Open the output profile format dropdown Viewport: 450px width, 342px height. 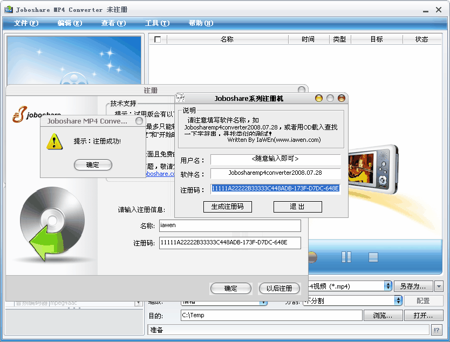(387, 286)
